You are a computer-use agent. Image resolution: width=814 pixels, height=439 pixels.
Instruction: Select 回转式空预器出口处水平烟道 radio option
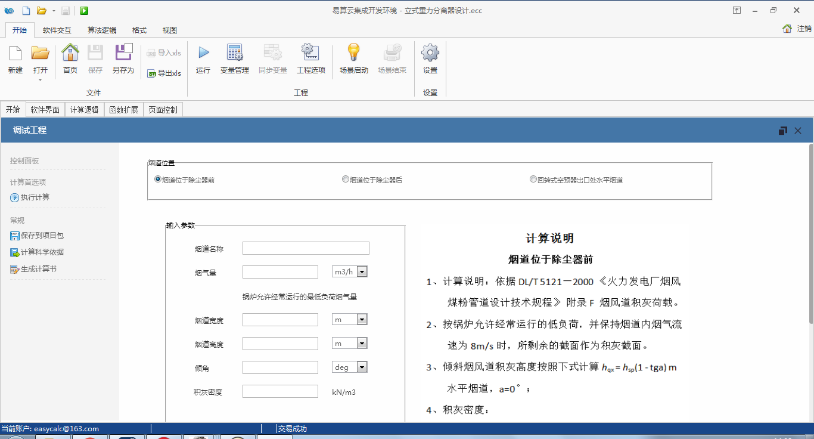pos(533,179)
